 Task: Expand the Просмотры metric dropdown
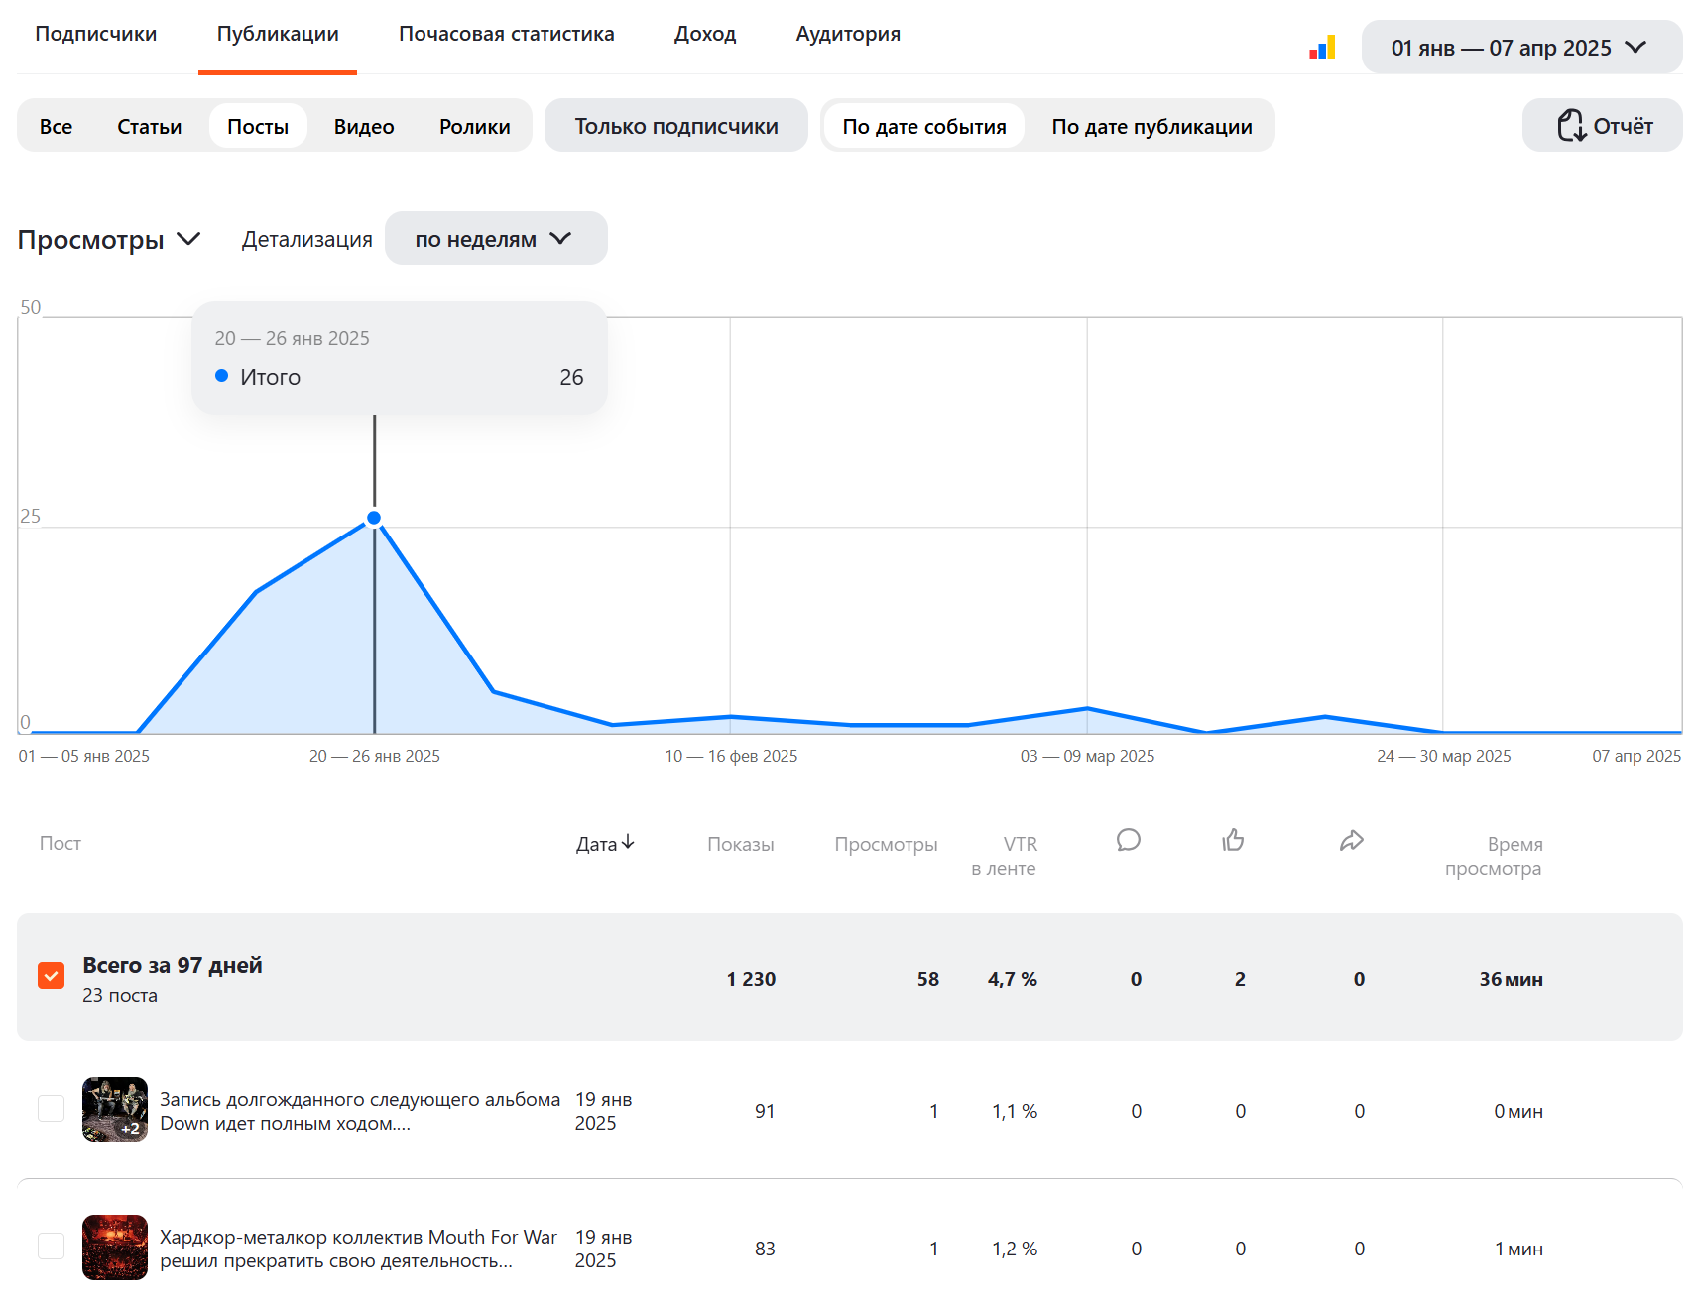[x=109, y=240]
